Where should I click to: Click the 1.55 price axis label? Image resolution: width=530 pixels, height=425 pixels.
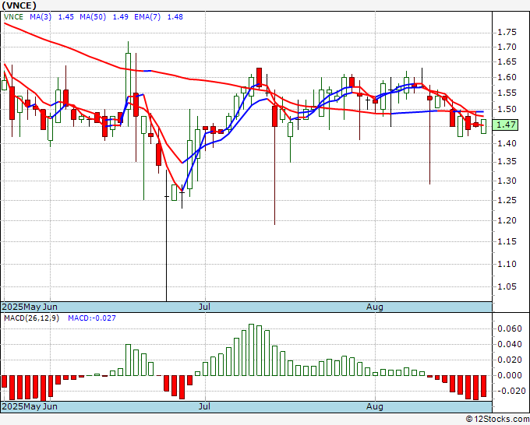click(507, 93)
